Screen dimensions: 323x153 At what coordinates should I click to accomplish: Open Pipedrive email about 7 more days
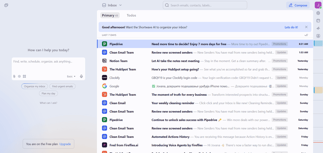click(x=205, y=44)
